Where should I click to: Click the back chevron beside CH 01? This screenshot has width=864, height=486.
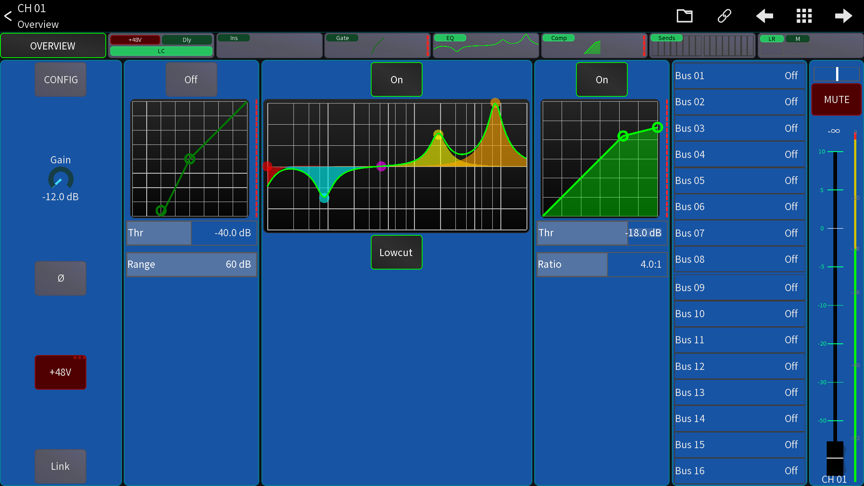click(8, 16)
